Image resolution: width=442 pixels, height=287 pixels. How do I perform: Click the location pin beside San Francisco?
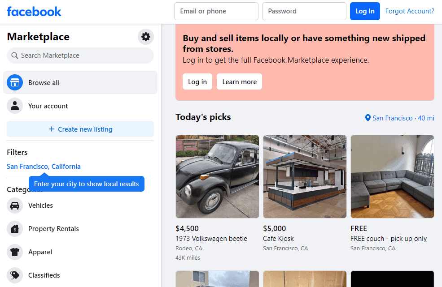[x=368, y=118]
